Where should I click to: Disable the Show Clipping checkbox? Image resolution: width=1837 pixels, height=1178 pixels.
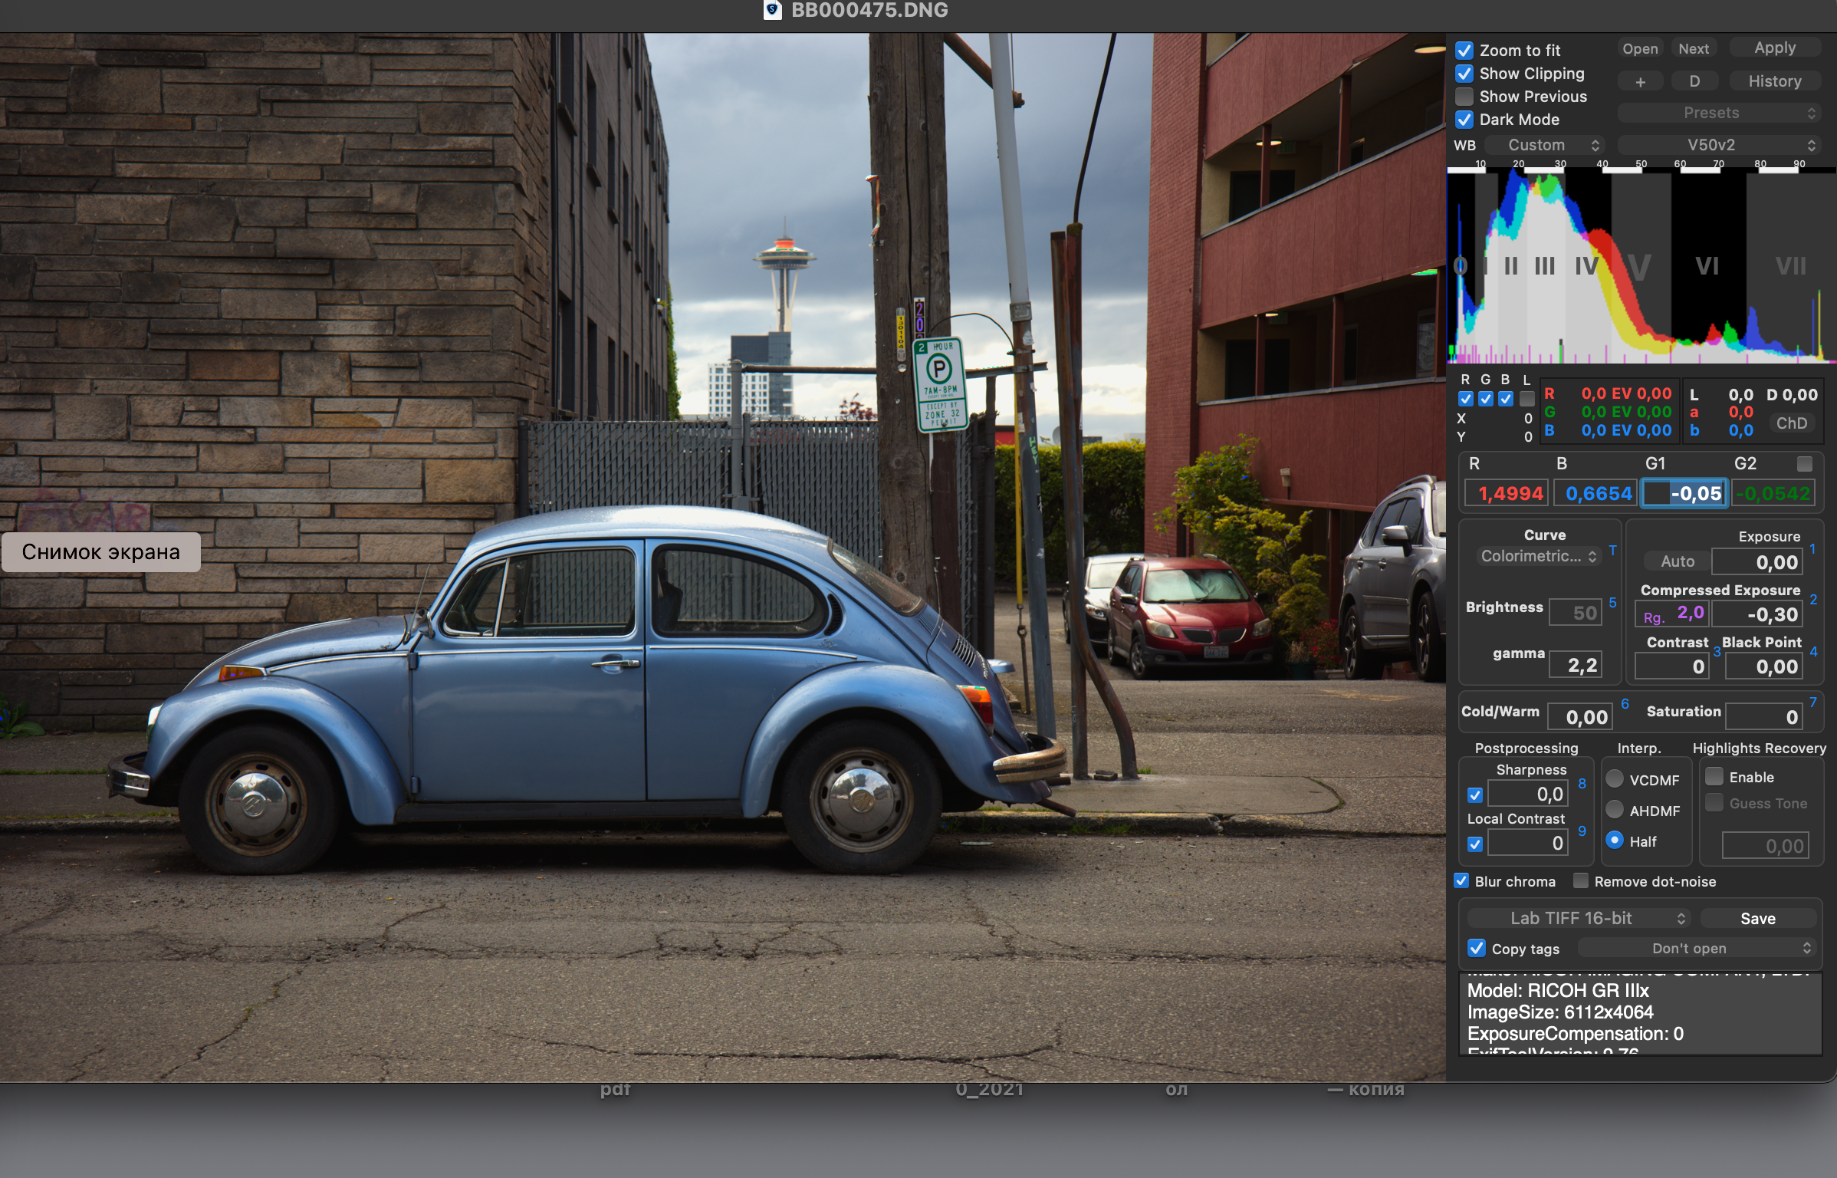(x=1464, y=74)
